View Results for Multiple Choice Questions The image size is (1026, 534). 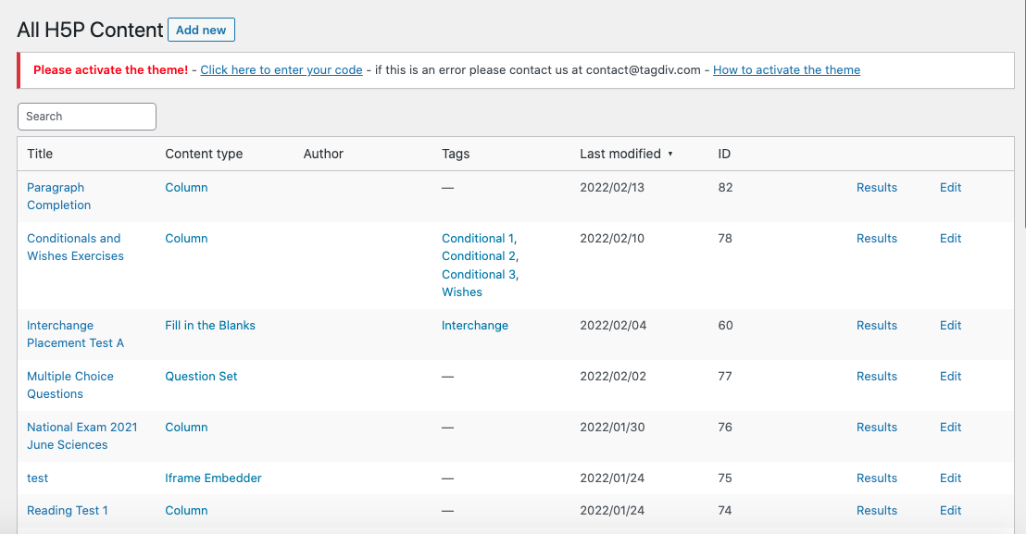tap(877, 377)
